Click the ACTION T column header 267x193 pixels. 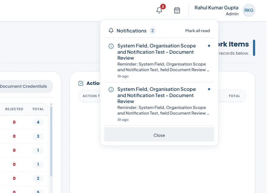(91, 96)
